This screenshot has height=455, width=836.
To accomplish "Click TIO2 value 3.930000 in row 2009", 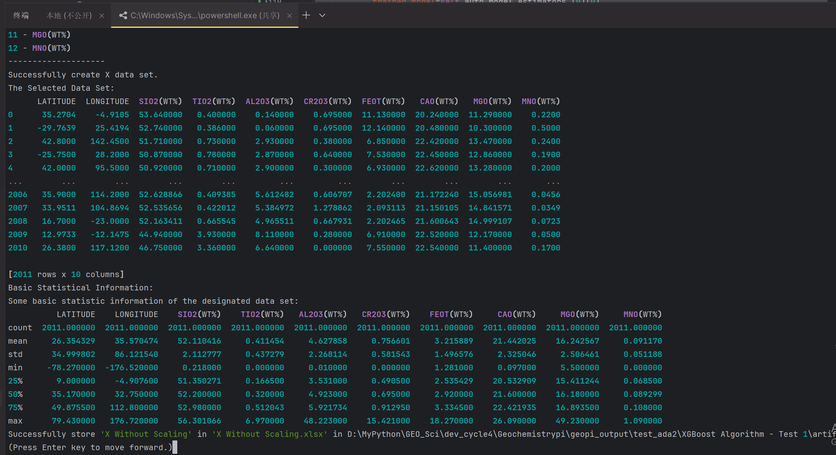I will tap(216, 234).
